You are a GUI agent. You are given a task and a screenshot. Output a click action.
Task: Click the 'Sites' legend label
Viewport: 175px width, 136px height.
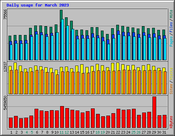[171, 89]
